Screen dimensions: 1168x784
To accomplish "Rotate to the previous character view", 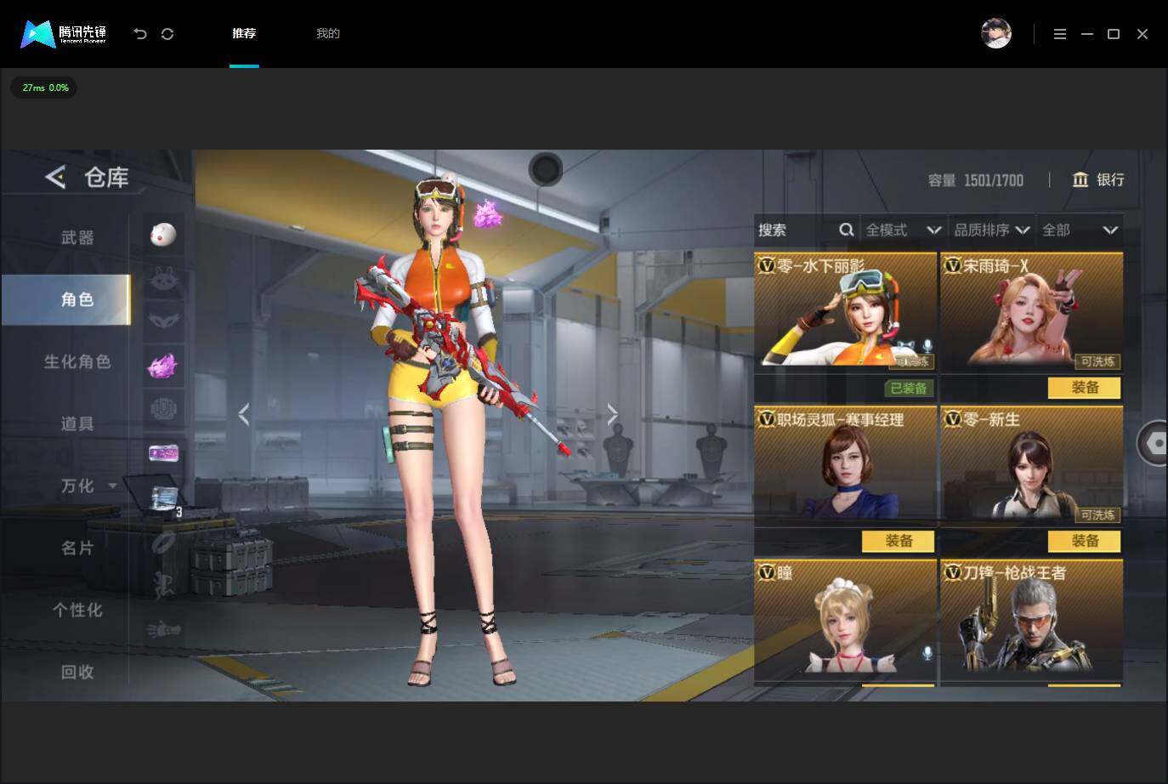I will 244,414.
